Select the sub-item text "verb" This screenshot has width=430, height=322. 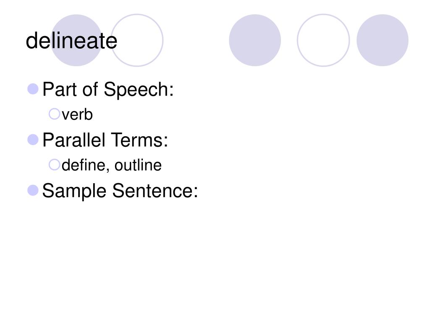(x=77, y=114)
